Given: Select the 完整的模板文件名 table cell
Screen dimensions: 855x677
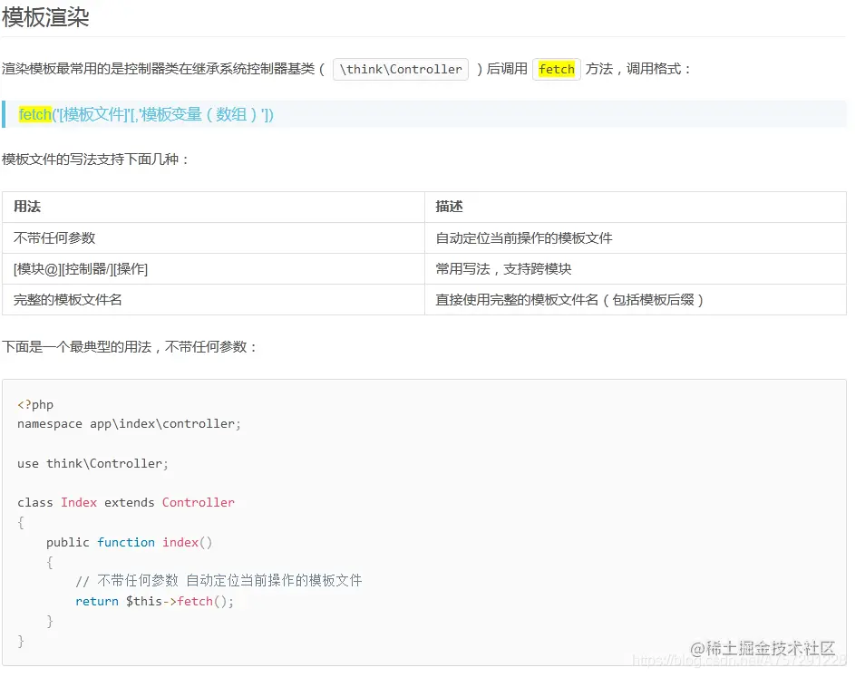Looking at the screenshot, I should [x=213, y=299].
